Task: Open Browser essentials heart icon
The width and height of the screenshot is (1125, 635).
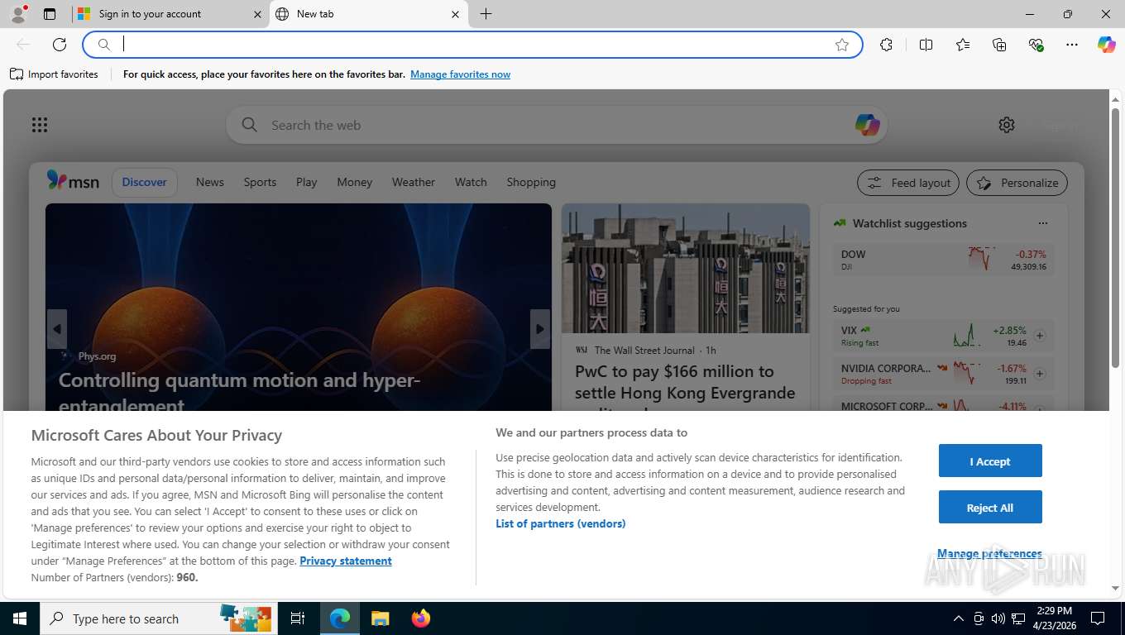Action: point(1036,45)
